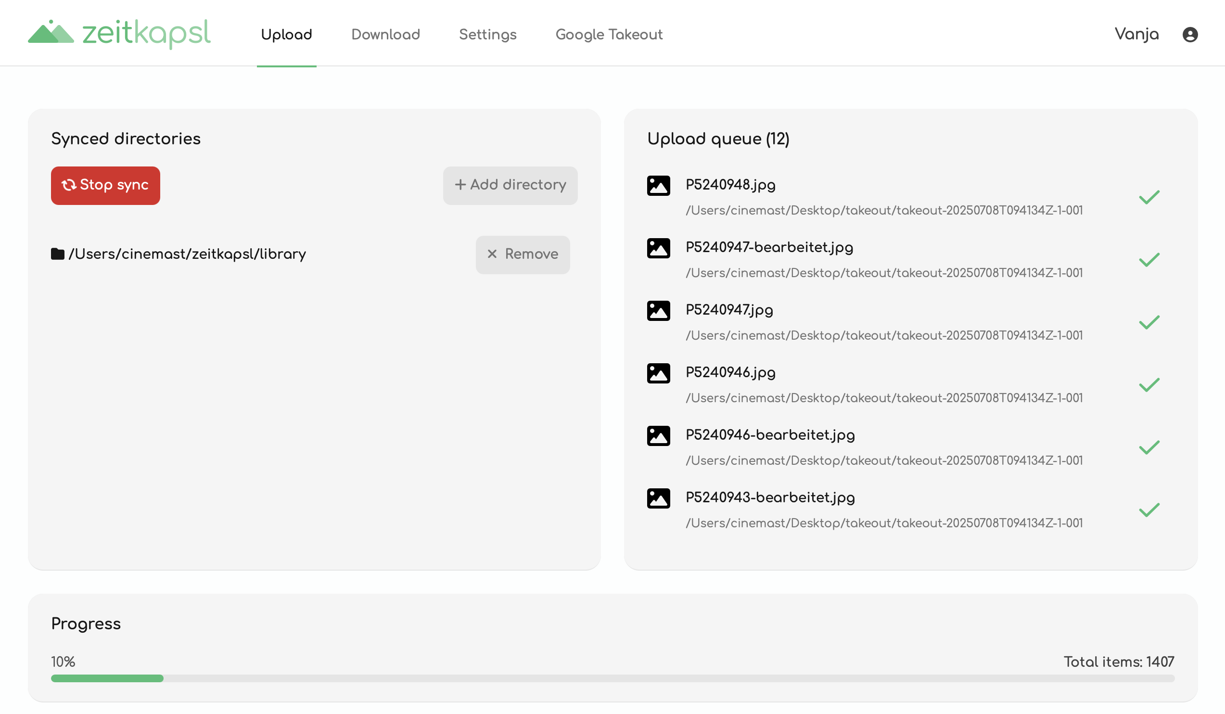This screenshot has height=714, width=1225.
Task: Stop the sync with red button
Action: pyautogui.click(x=105, y=186)
